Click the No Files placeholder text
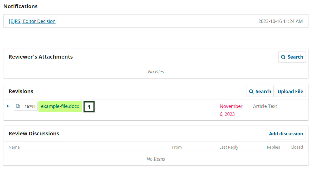This screenshot has width=314, height=171. [x=156, y=72]
